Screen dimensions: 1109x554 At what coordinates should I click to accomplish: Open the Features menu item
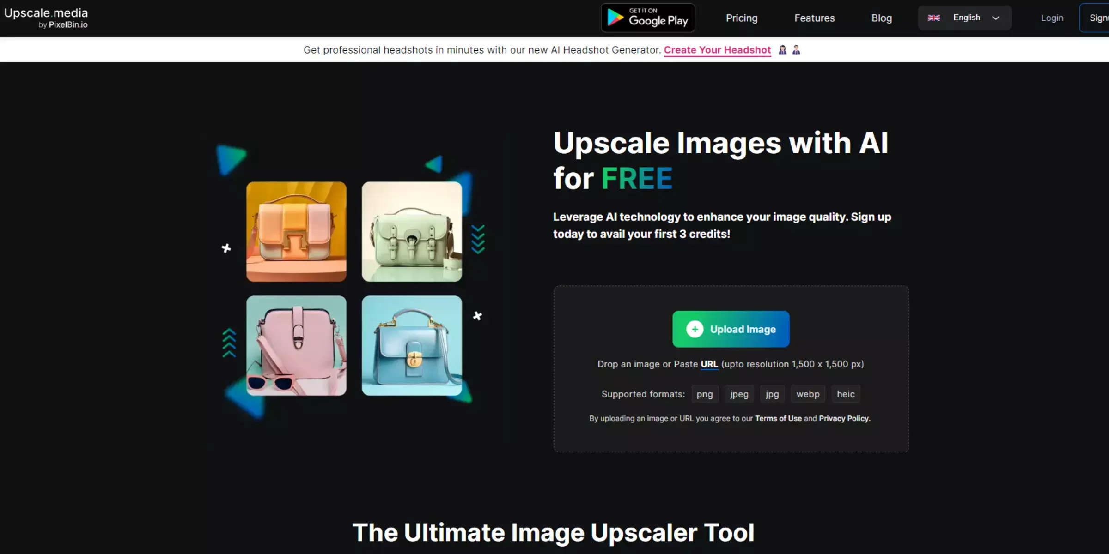coord(815,18)
